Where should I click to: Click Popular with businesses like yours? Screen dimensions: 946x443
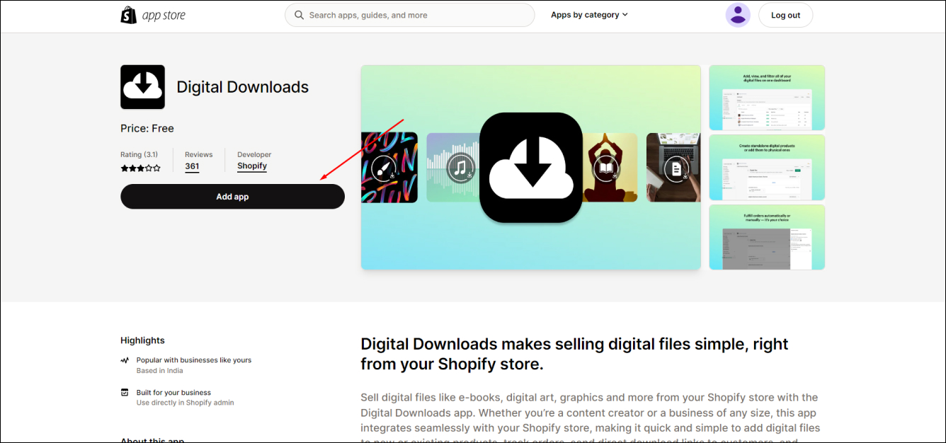[194, 360]
